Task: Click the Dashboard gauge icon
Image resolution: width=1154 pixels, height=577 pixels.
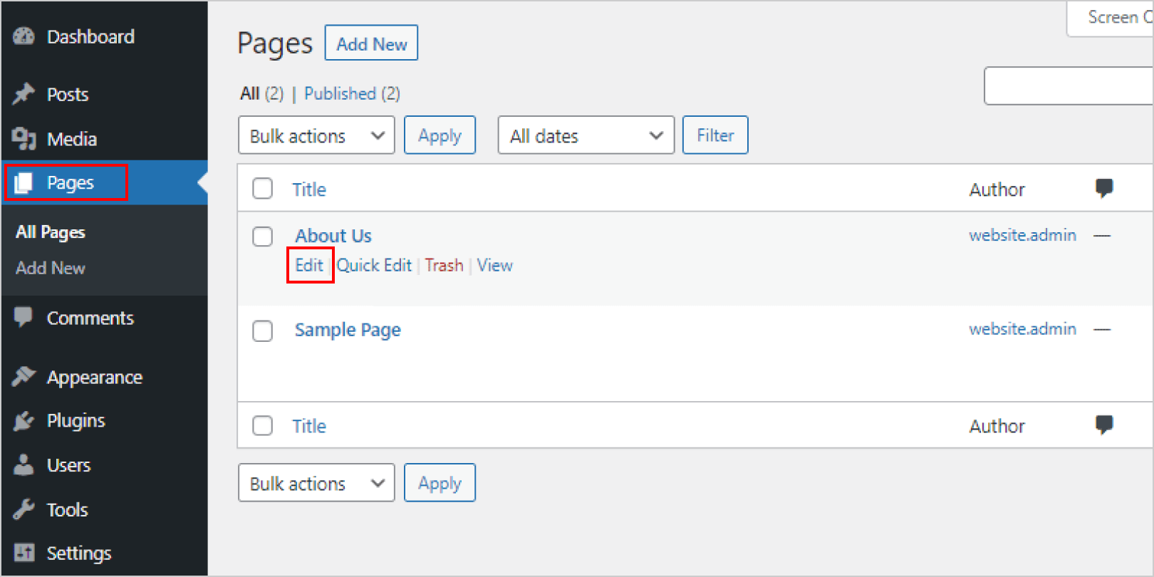Action: tap(24, 36)
